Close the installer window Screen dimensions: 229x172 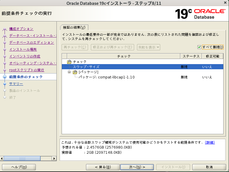(x=225, y=3)
